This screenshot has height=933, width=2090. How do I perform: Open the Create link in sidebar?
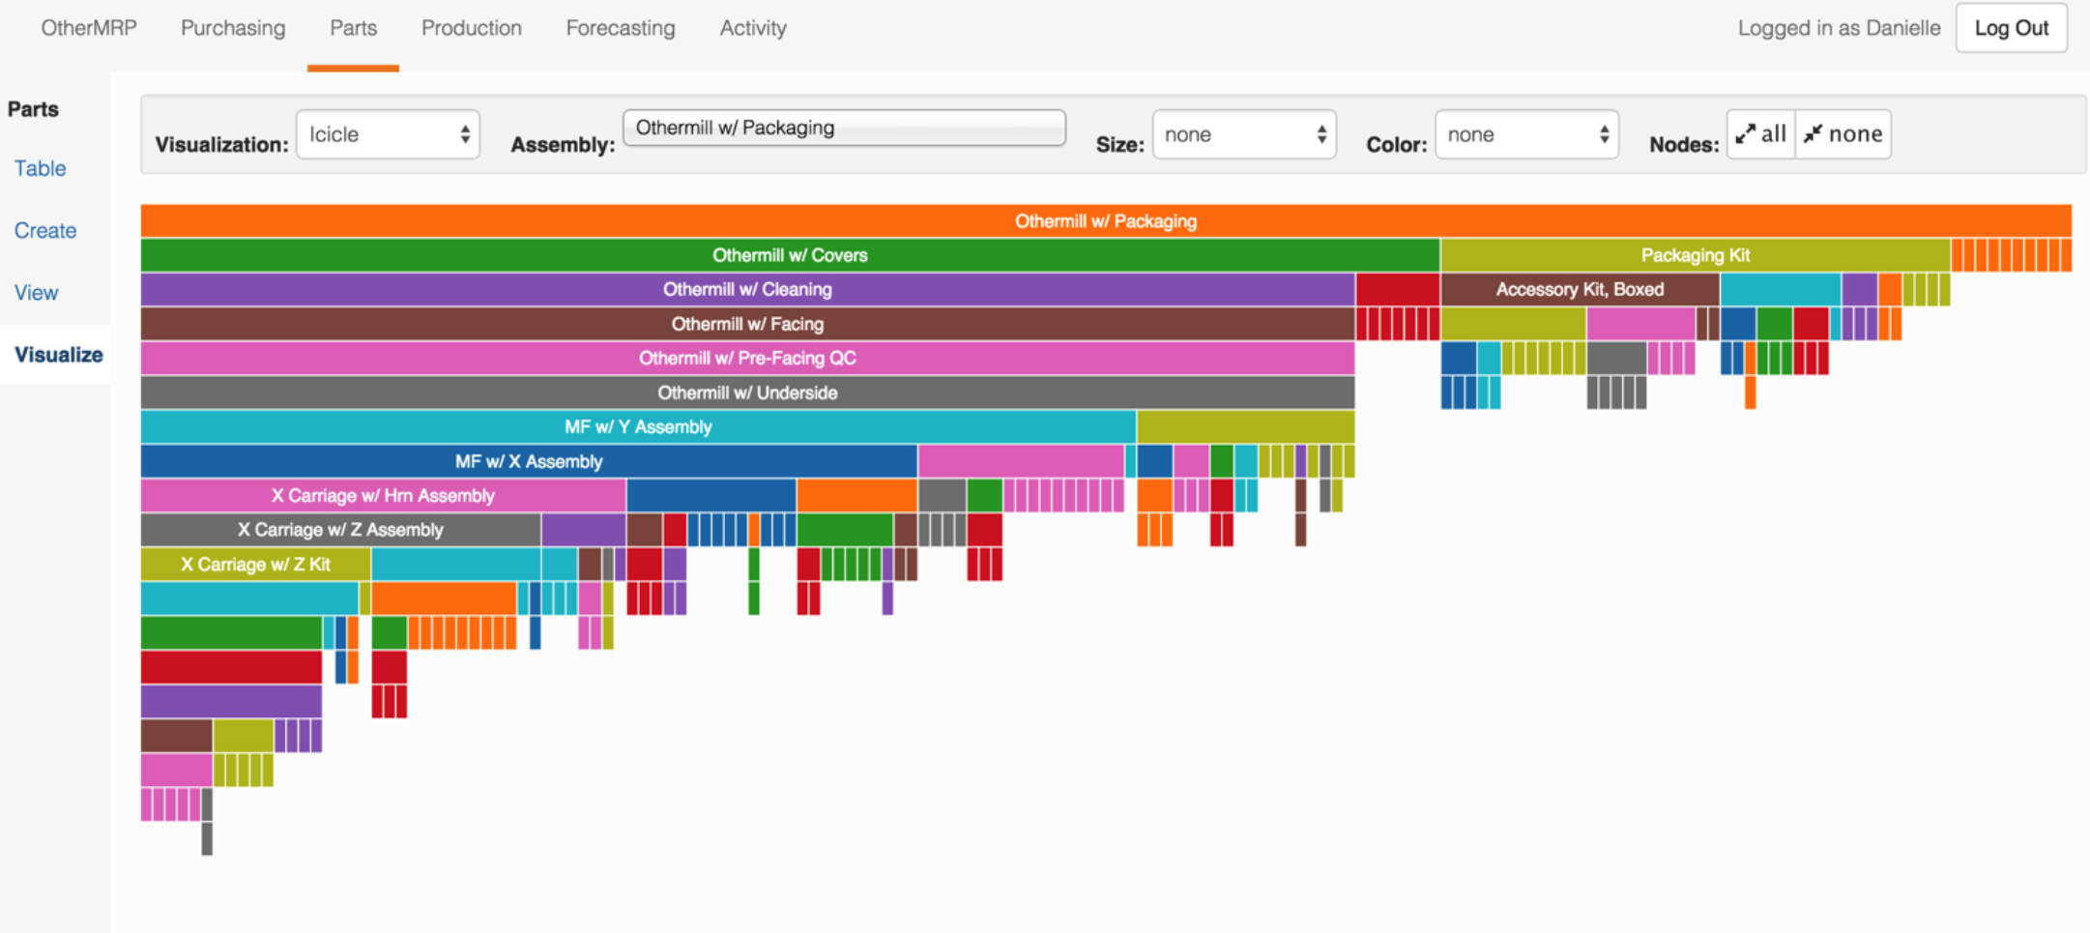point(44,230)
